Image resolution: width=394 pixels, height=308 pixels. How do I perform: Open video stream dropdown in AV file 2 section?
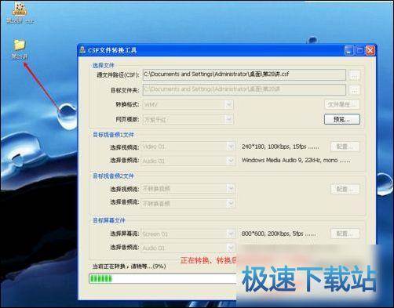[188, 189]
